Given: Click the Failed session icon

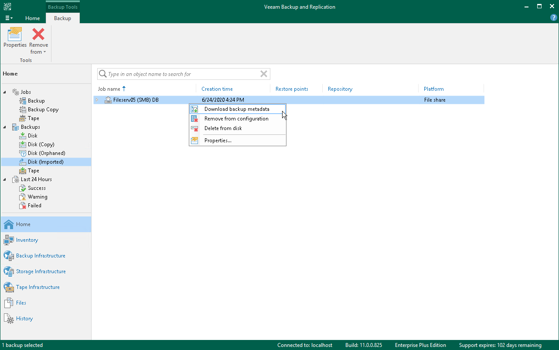Looking at the screenshot, I should click(24, 205).
